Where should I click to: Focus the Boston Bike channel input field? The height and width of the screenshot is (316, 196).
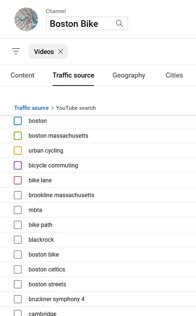[87, 24]
